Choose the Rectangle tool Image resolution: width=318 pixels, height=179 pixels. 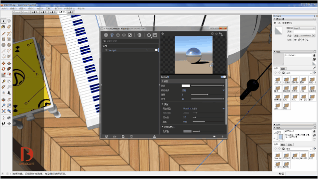coord(3,39)
